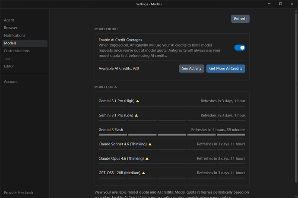Click Get More AI Credits button

tap(226, 69)
